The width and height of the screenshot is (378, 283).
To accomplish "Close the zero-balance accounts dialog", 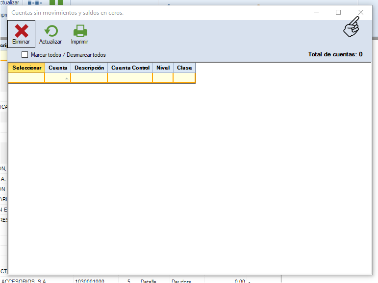I will click(x=361, y=12).
